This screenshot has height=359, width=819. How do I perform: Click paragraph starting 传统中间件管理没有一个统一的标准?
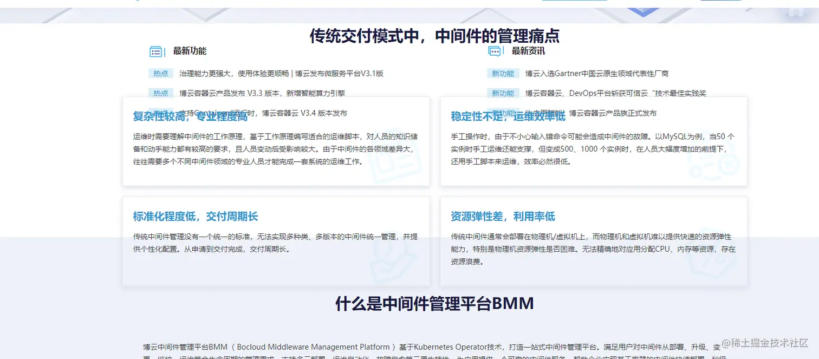(275, 243)
